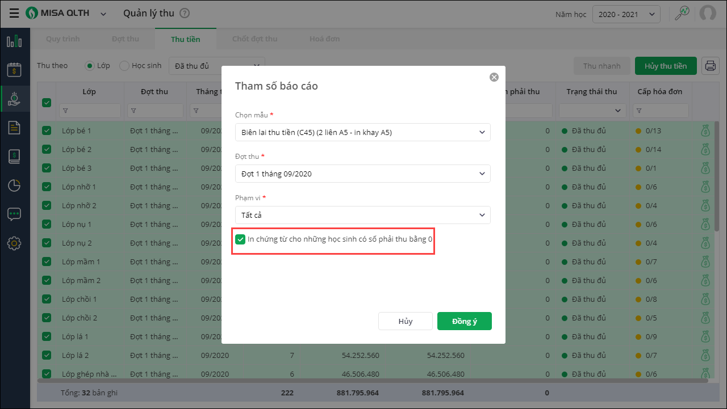Screen dimensions: 727x409
Task: Toggle printing for students with zero amount due
Action: pos(240,239)
